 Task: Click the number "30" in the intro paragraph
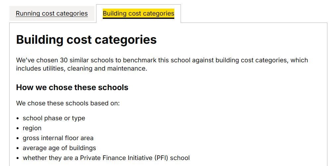[64, 60]
